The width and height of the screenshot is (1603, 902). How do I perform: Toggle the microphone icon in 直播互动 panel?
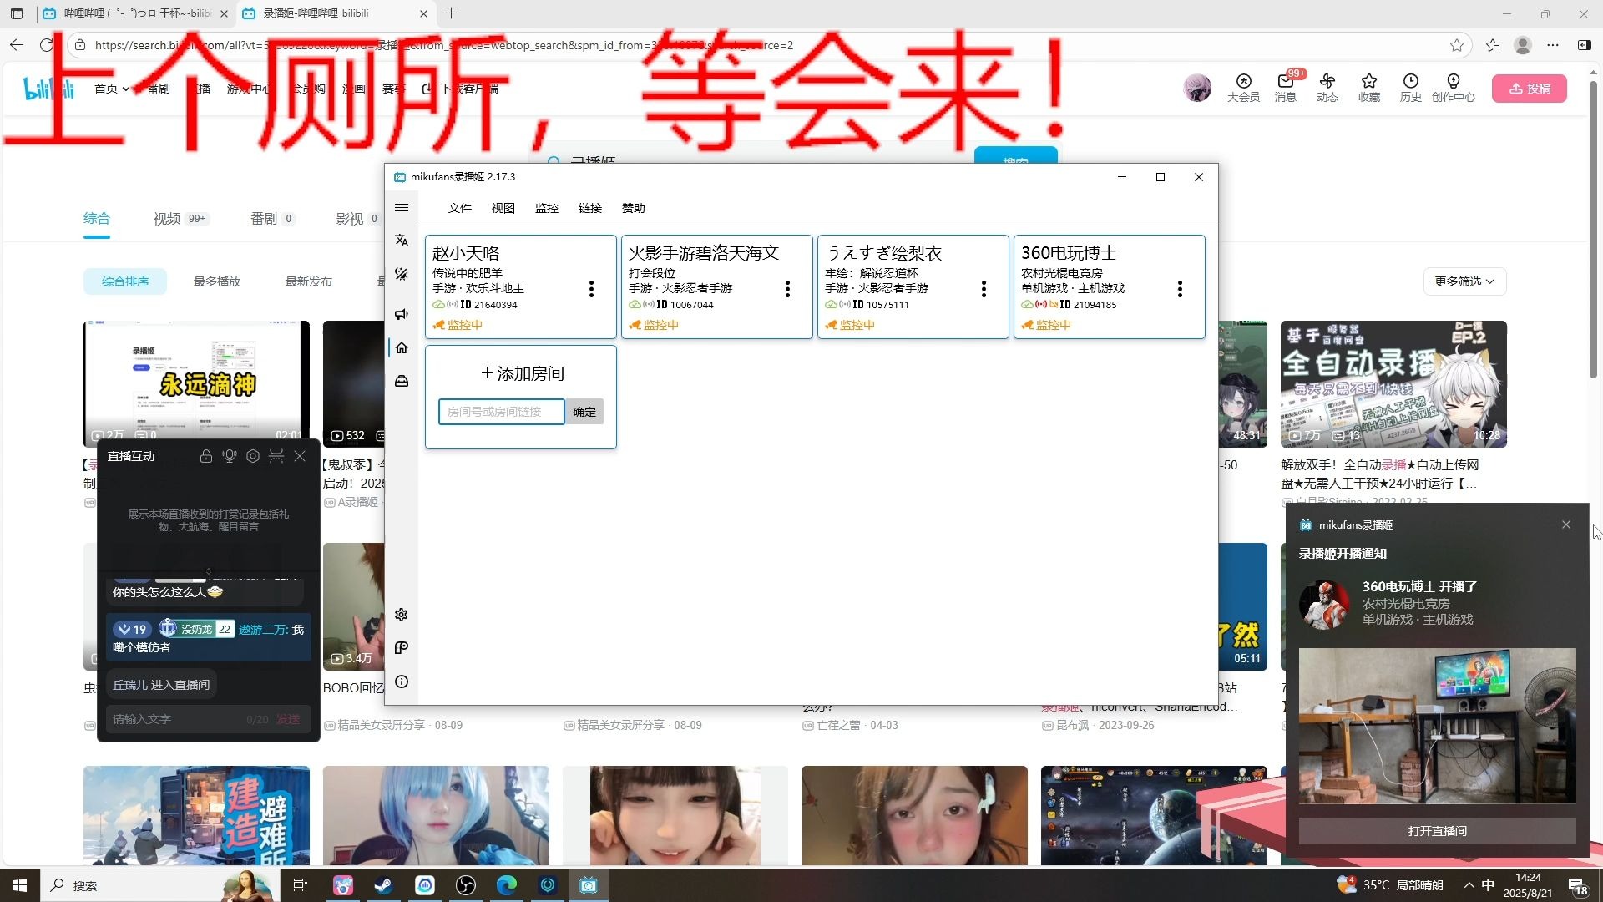click(x=230, y=456)
